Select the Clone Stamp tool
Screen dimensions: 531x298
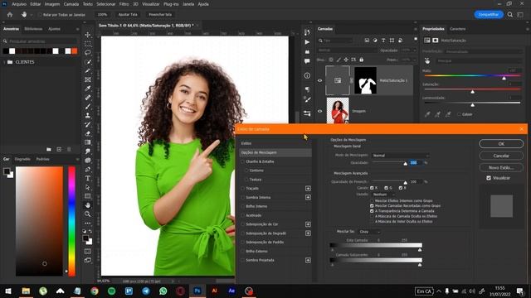[88, 115]
